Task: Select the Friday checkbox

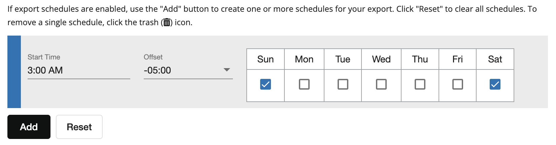Action: [x=457, y=84]
